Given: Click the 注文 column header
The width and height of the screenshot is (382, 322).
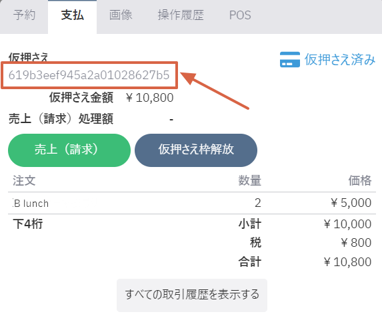Looking at the screenshot, I should pos(24,181).
